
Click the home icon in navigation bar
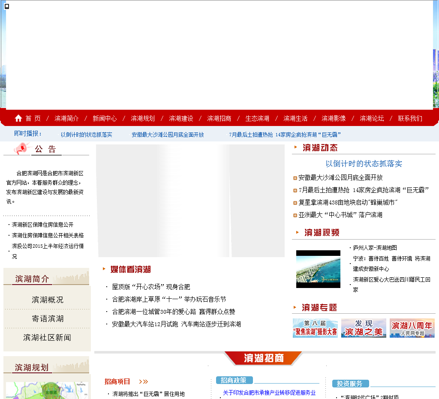[x=18, y=118]
